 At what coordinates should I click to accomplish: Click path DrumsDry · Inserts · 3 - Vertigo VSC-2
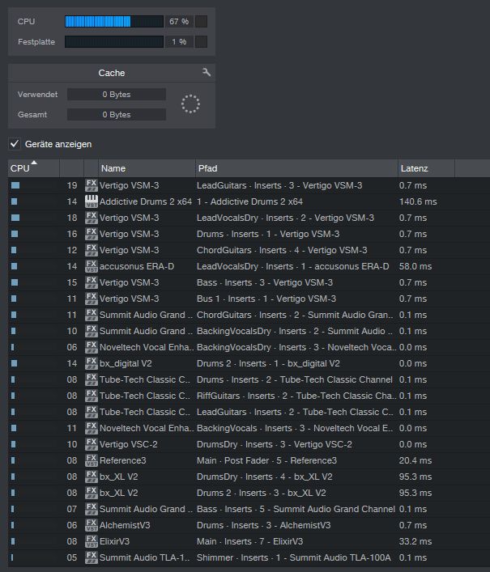[x=275, y=444]
